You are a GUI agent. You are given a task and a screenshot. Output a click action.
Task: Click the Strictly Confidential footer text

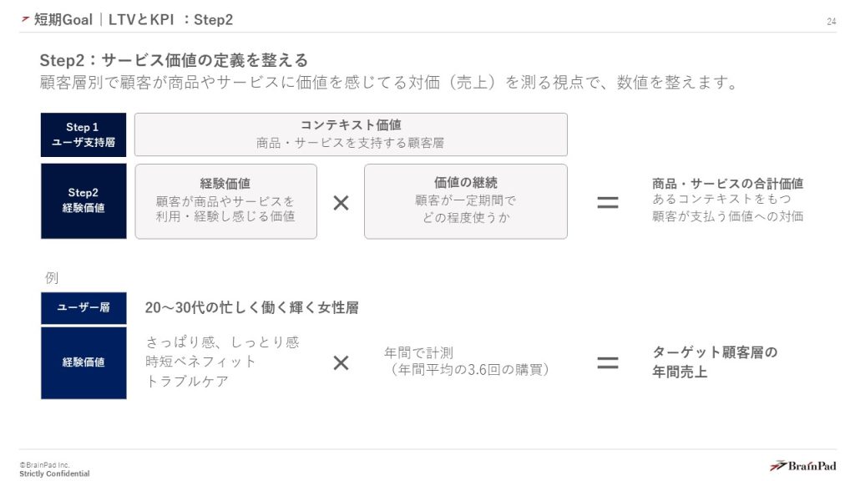(54, 473)
